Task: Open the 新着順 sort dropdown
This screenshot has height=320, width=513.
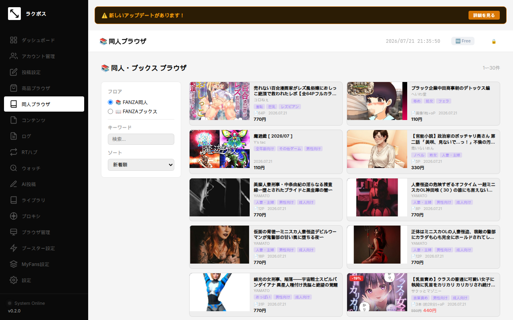Action: click(141, 164)
